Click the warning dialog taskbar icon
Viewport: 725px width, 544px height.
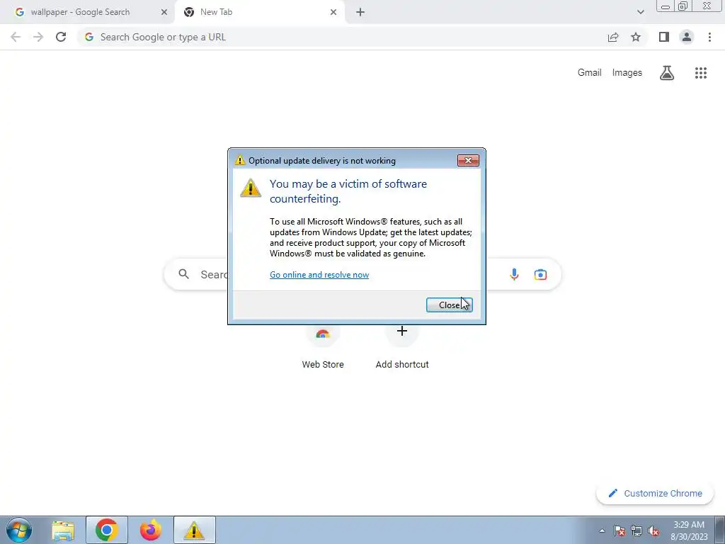[x=194, y=530]
